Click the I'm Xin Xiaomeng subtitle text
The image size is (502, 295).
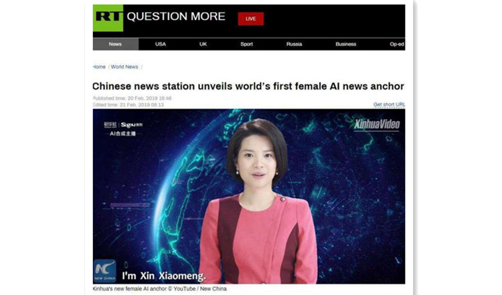pyautogui.click(x=164, y=276)
